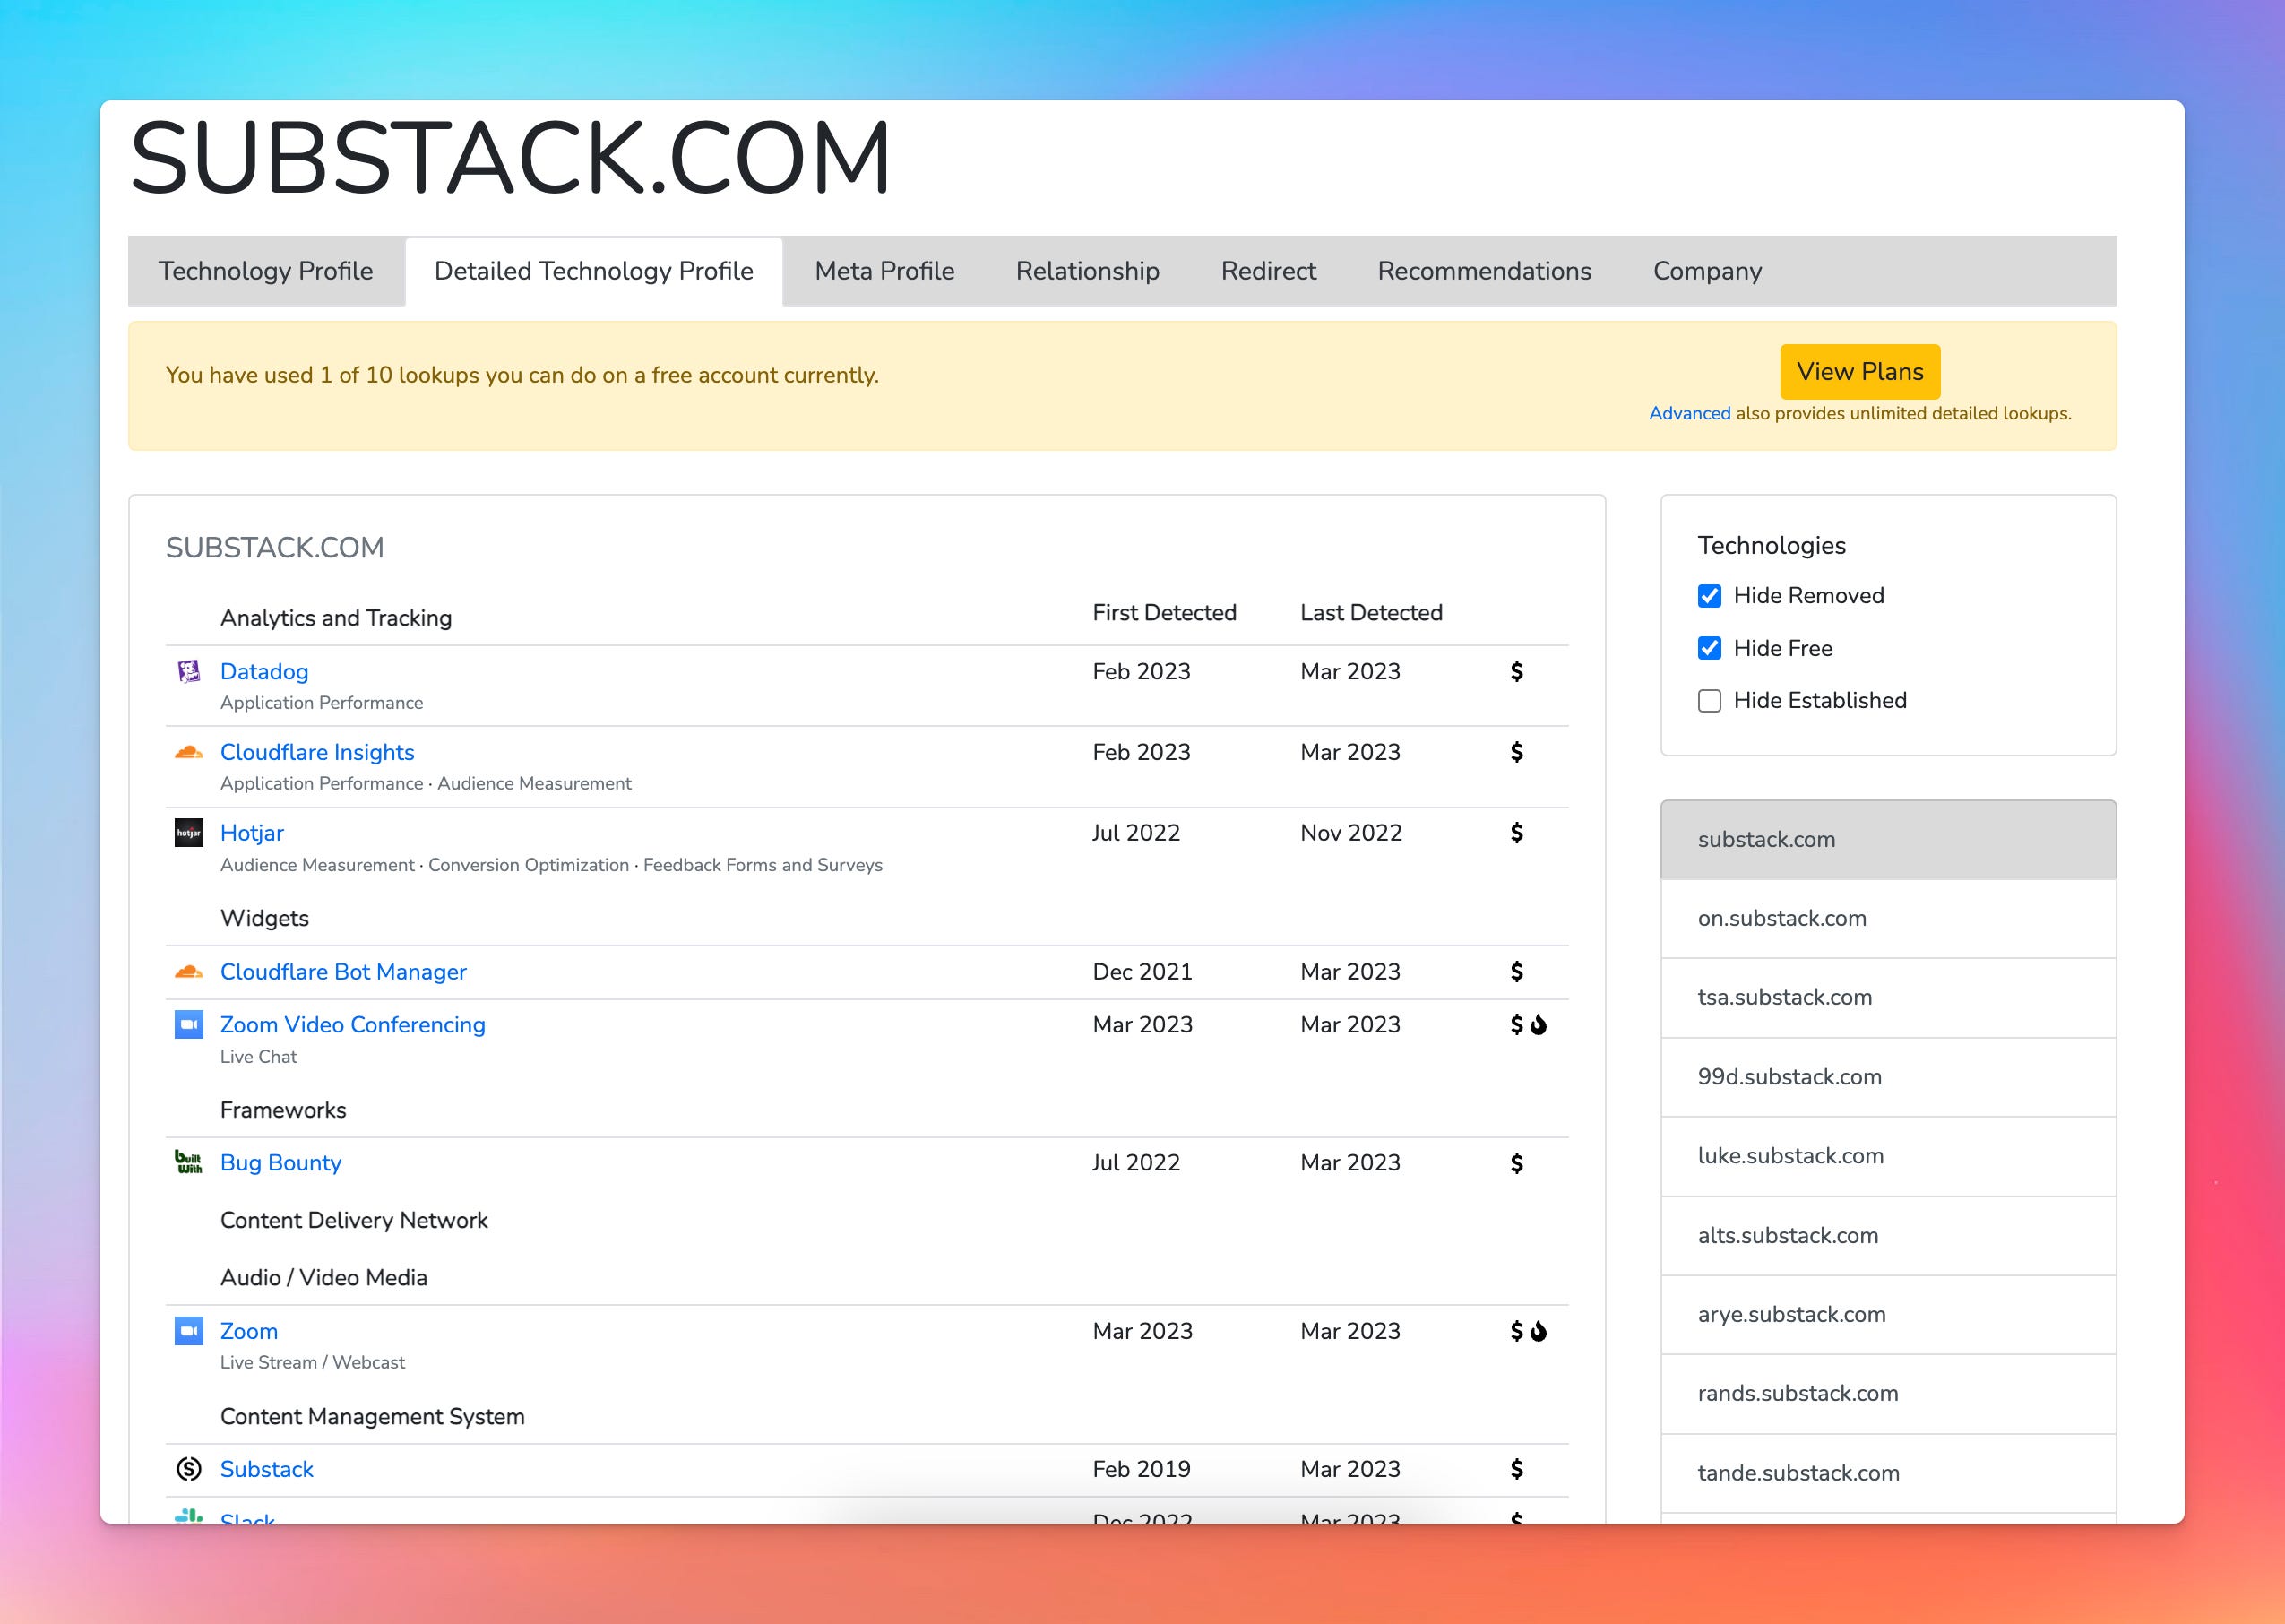2285x1624 pixels.
Task: Open the Meta Profile tab
Action: point(884,271)
